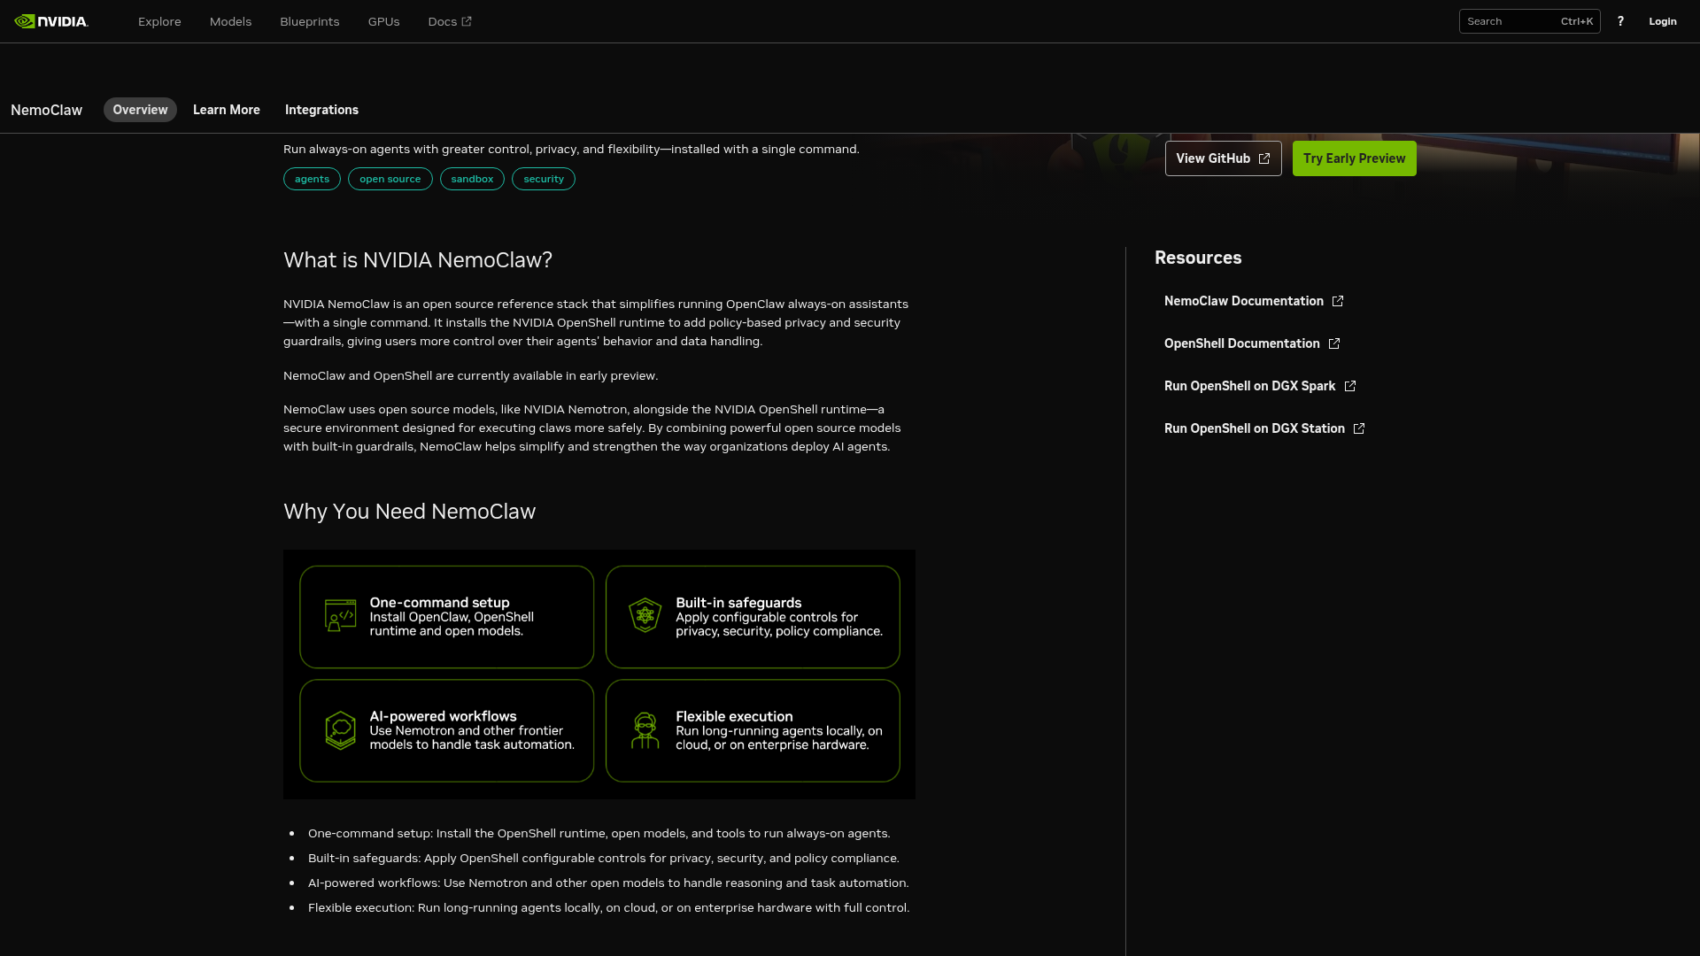Click the bullet starting 'One-command setup: Install the OpenShell'
1700x956 pixels.
[x=599, y=833]
